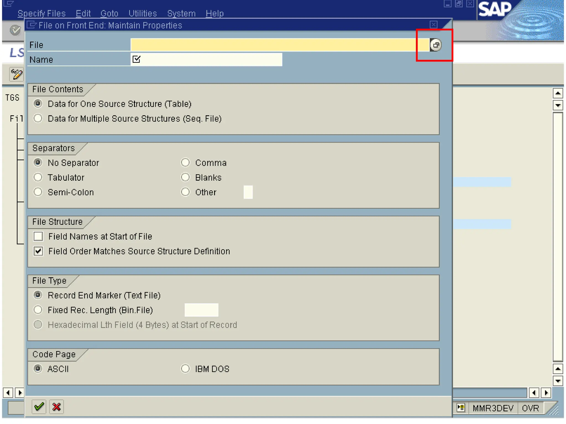Choose Comma separator radio button
This screenshot has width=566, height=424.
pos(185,163)
